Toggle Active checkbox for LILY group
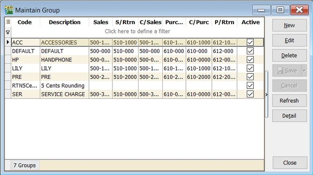The width and height of the screenshot is (313, 175). click(x=250, y=68)
